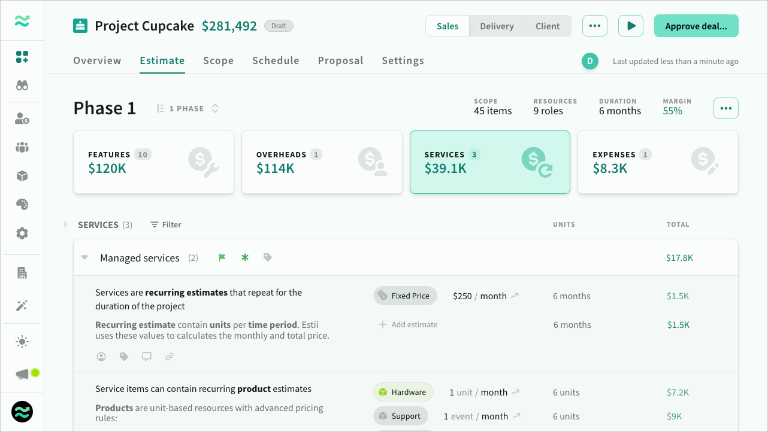768x432 pixels.
Task: Click the Approve deal button
Action: click(x=696, y=26)
